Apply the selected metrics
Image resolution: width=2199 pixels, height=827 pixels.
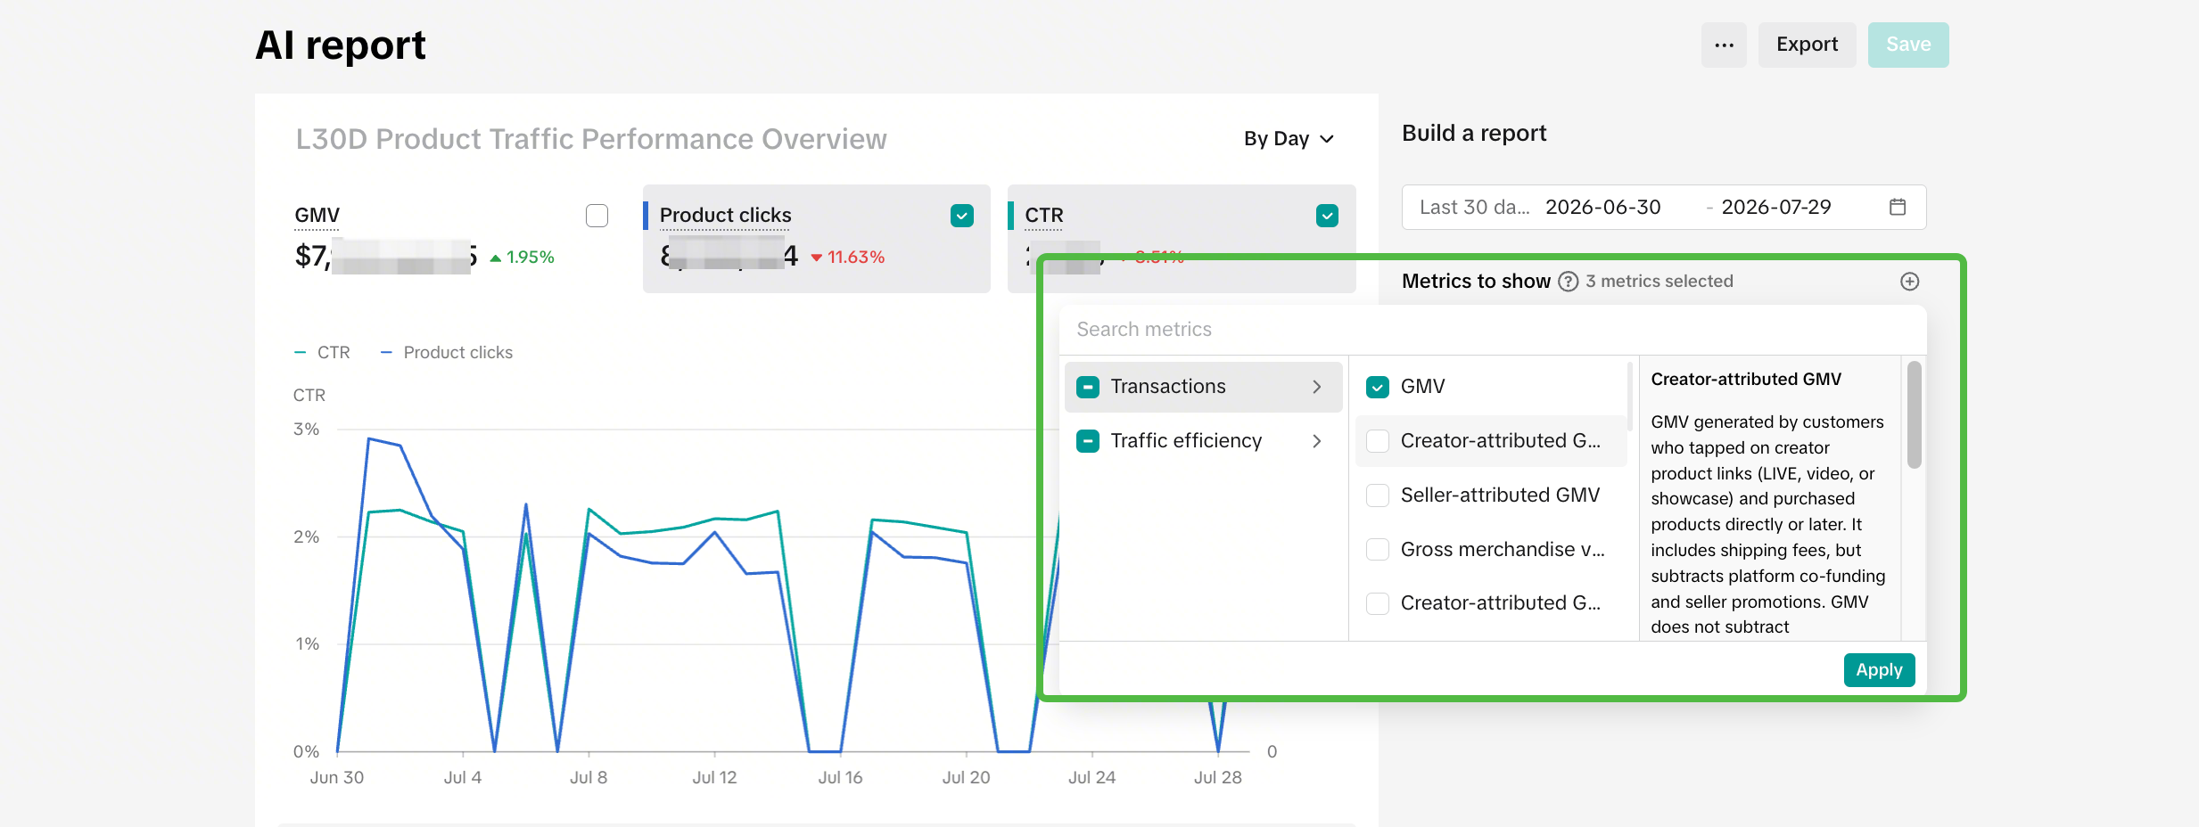point(1879,670)
